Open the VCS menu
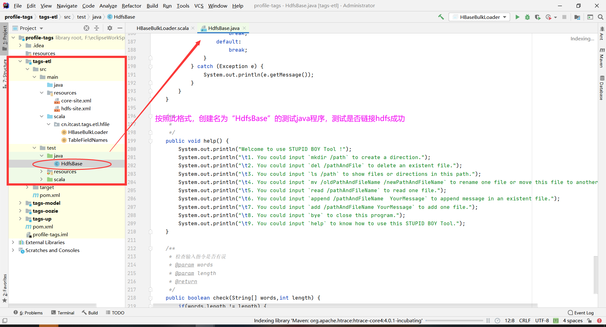 199,6
